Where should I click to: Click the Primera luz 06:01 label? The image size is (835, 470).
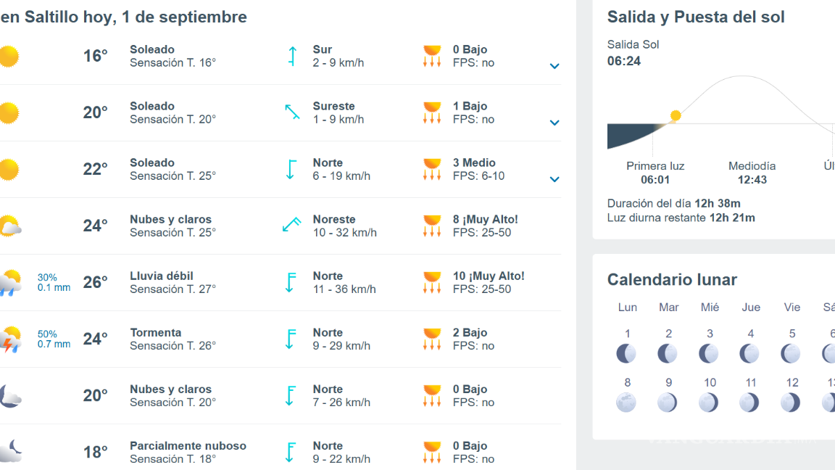(x=654, y=172)
